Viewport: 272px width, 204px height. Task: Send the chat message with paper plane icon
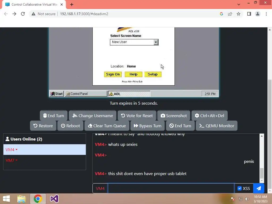(259, 188)
